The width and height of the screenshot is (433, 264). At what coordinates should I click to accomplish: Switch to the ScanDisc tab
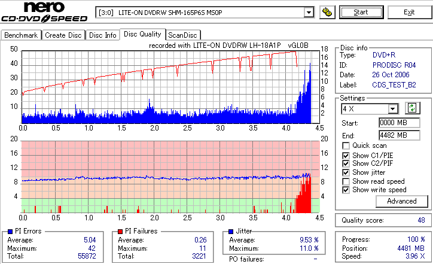pos(183,35)
